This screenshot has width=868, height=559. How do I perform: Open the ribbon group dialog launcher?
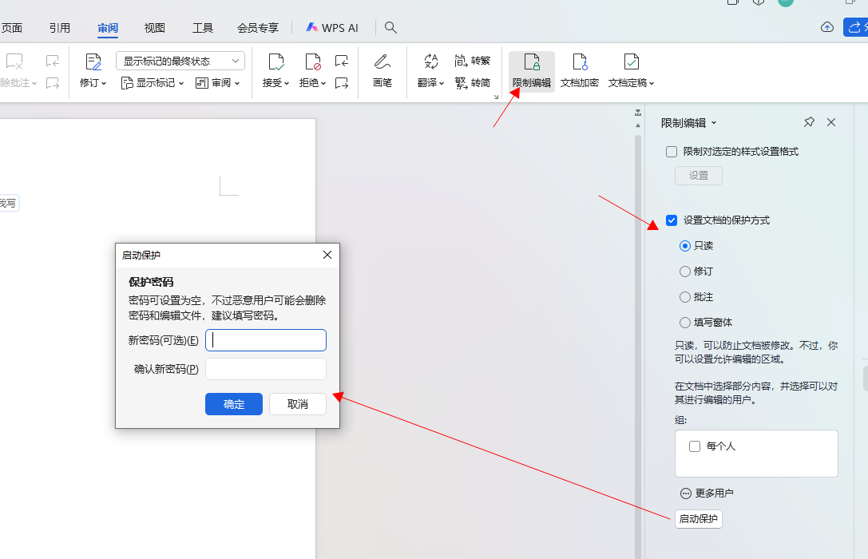coord(496,97)
